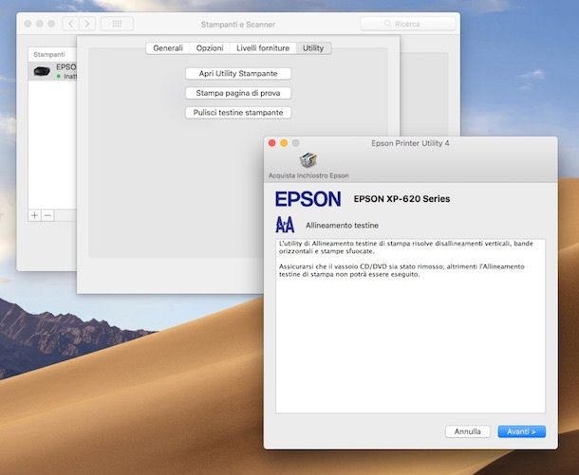The image size is (579, 475).
Task: Click the EPSON logo in the utility window
Action: point(308,199)
